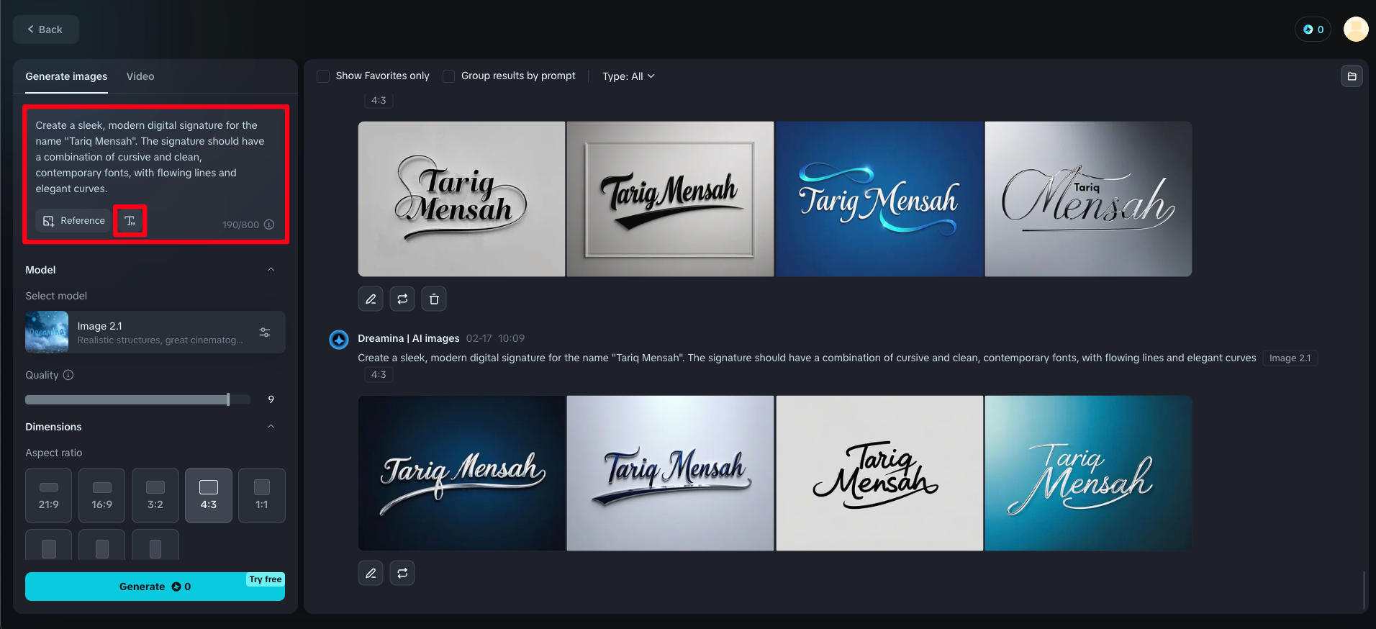The height and width of the screenshot is (629, 1376).
Task: Click the Generate button
Action: pyautogui.click(x=155, y=587)
